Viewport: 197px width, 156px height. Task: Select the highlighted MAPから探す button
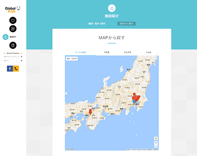click(126, 24)
